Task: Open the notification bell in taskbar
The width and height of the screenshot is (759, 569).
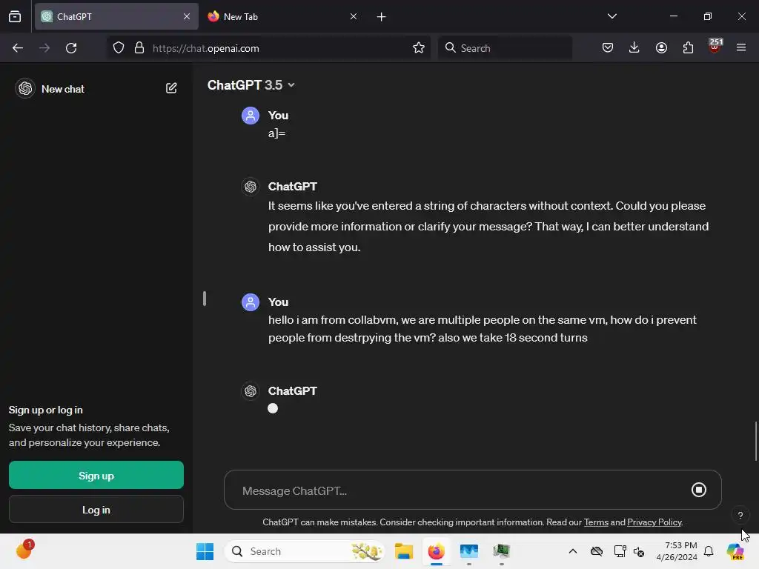Action: pos(709,551)
